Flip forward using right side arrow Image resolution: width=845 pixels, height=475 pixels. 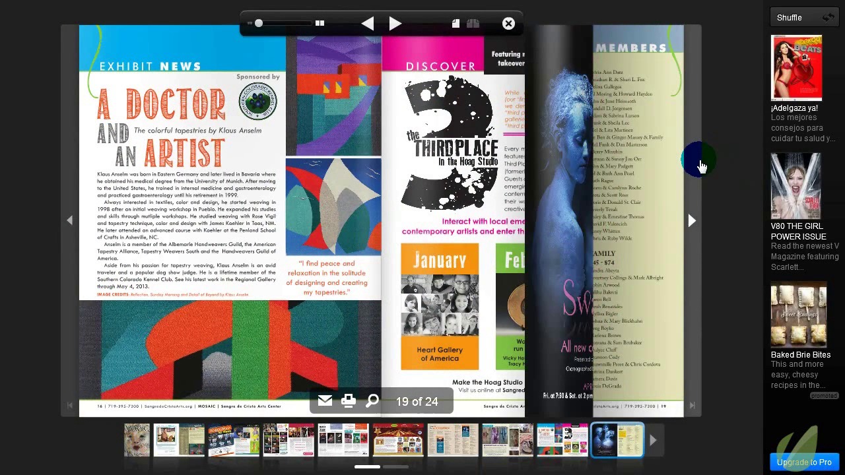(x=692, y=220)
